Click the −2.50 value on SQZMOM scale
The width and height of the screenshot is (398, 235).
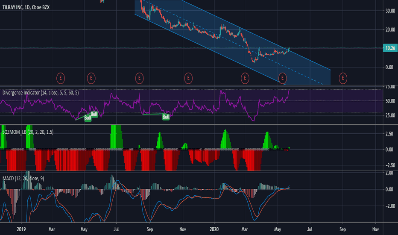(390, 165)
